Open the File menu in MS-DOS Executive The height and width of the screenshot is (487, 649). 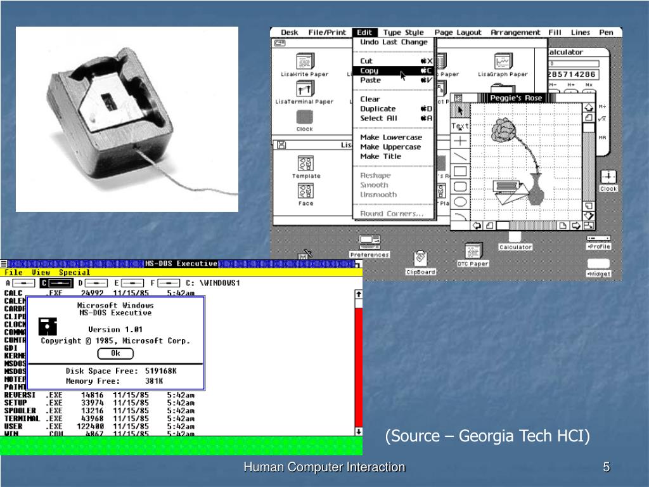pos(13,273)
